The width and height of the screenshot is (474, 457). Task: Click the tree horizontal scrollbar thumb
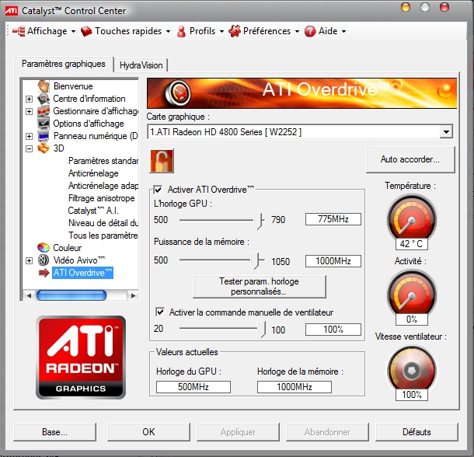[x=71, y=295]
